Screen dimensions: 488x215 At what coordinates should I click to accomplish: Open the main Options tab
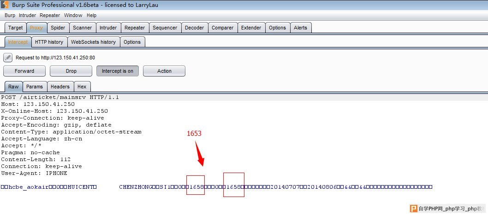(x=277, y=28)
